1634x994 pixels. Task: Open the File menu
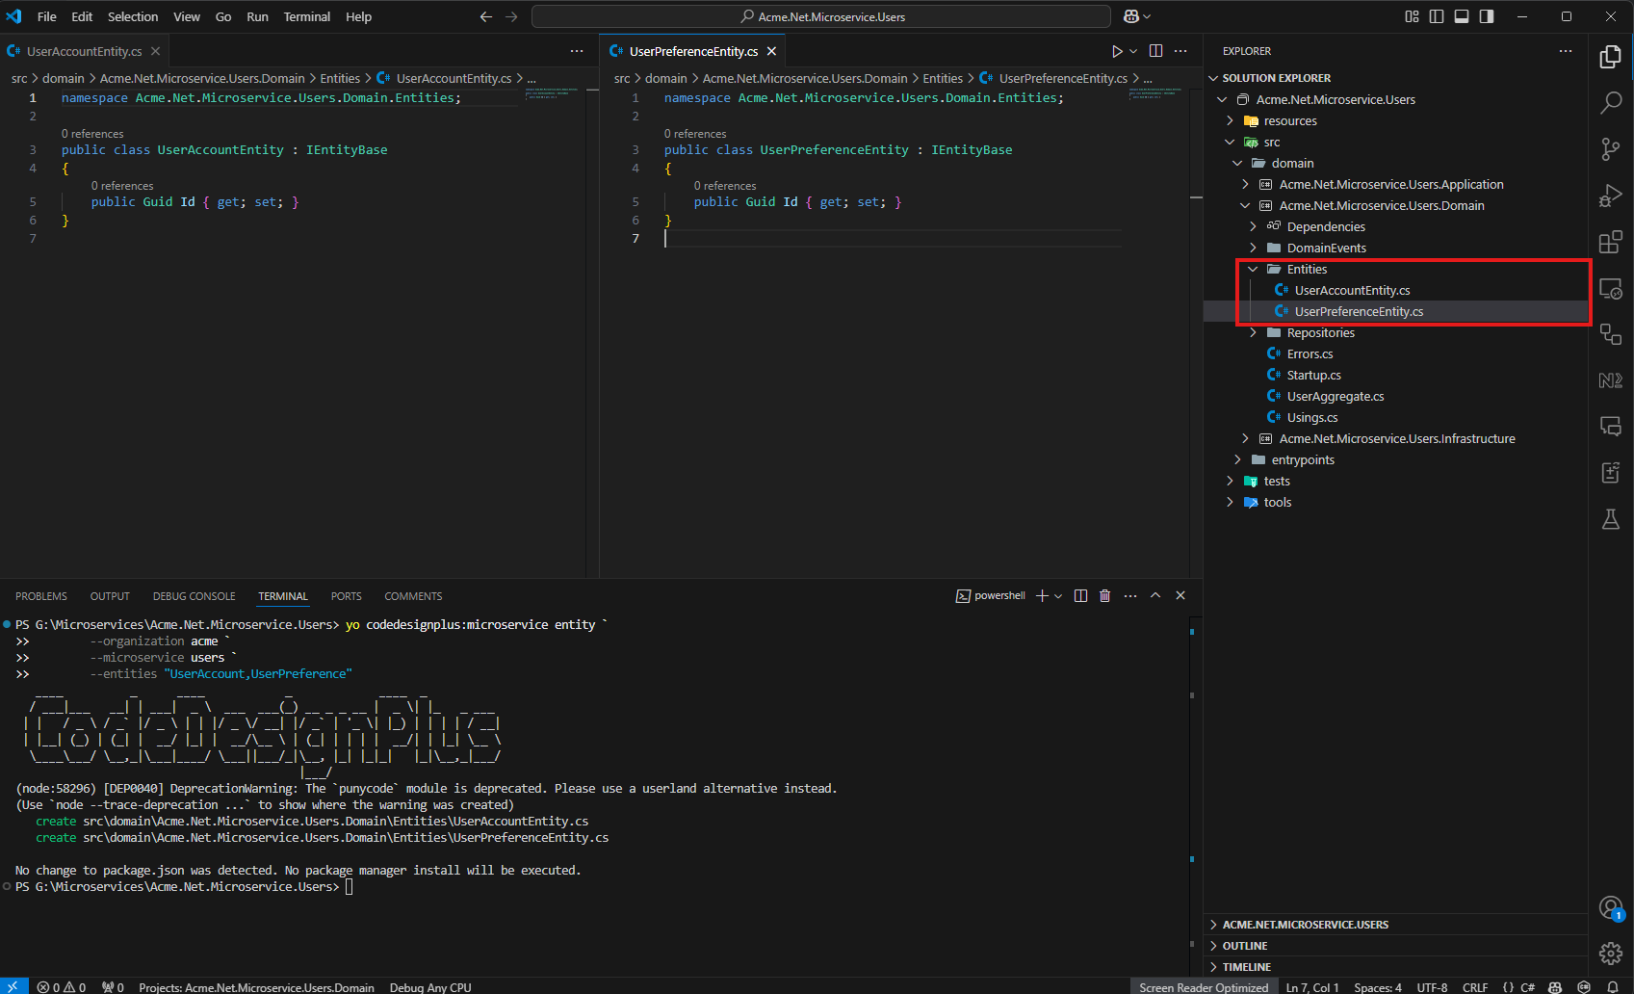tap(46, 16)
